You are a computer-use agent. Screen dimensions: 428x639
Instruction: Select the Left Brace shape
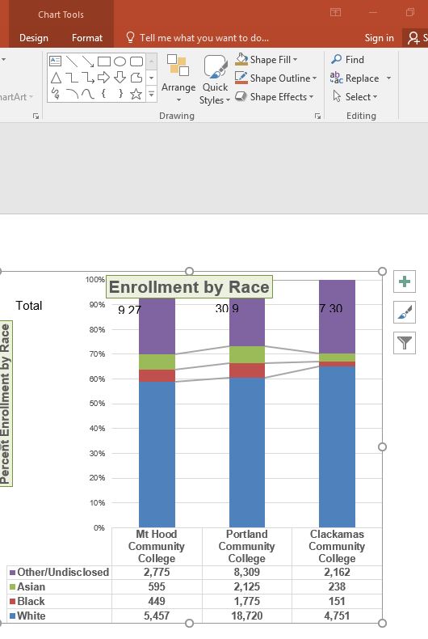coord(104,94)
